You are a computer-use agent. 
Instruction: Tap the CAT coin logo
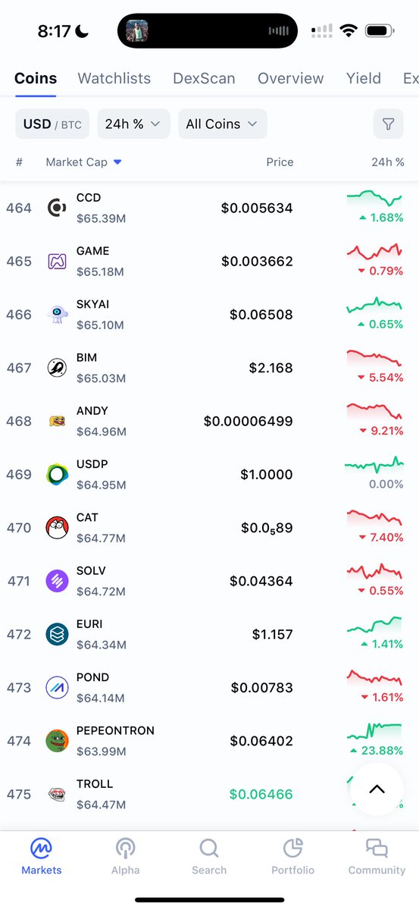pos(58,527)
